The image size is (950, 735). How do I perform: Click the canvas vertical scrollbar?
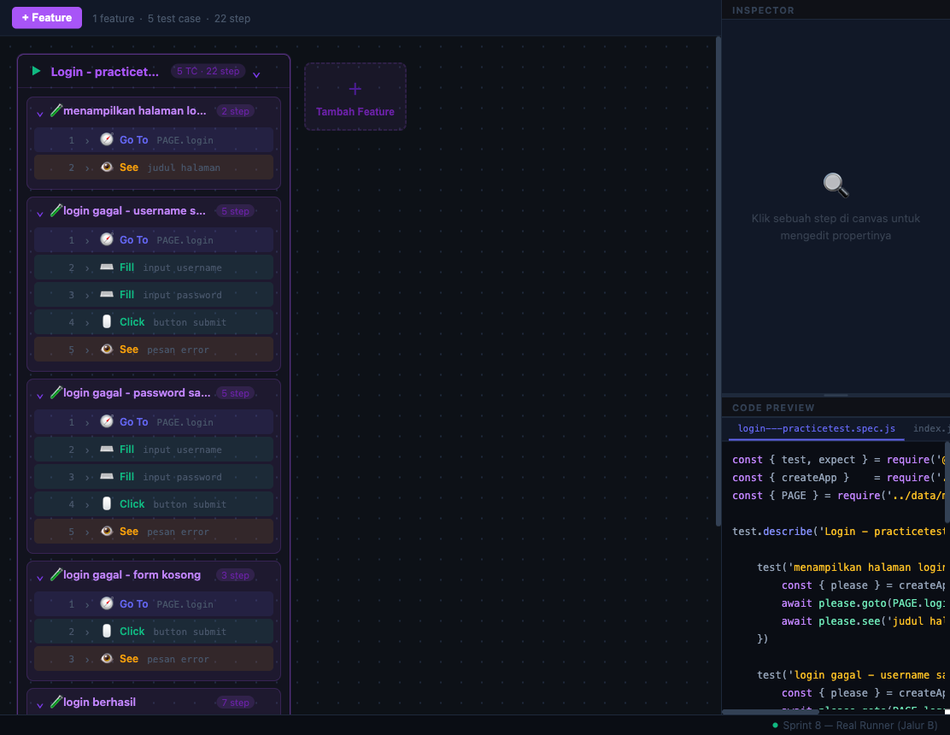click(x=718, y=281)
